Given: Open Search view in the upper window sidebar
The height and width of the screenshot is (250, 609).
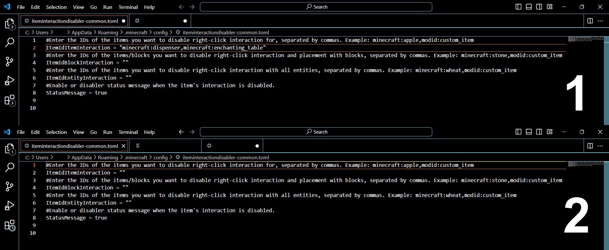Looking at the screenshot, I should (10, 42).
